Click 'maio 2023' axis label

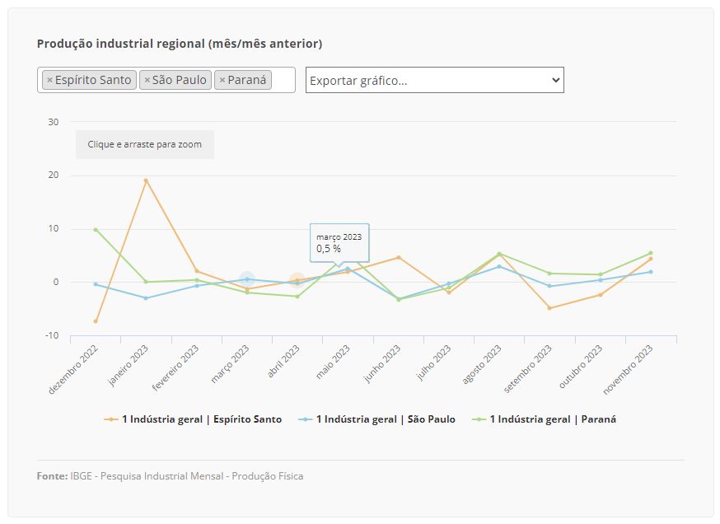(x=333, y=363)
